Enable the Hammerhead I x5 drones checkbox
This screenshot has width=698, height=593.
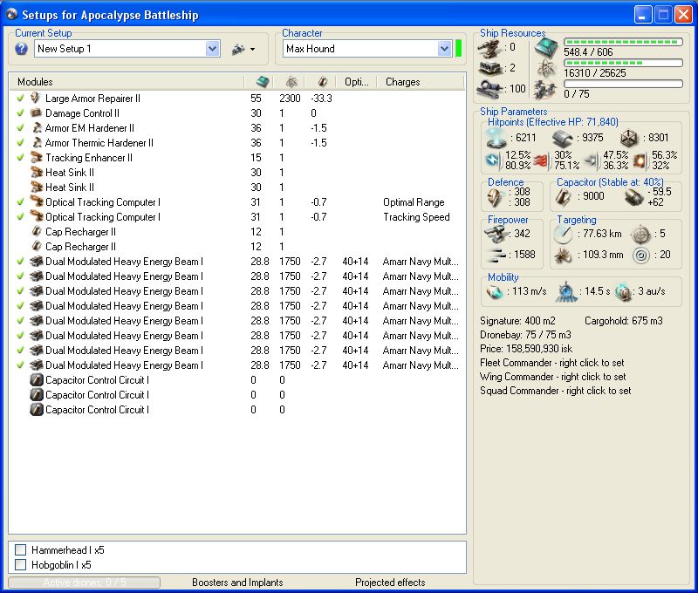(x=20, y=550)
